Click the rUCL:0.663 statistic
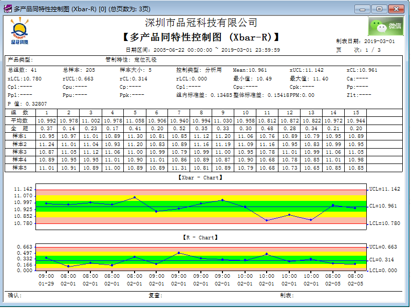Viewport: 411px width, 308px height. pyautogui.click(x=78, y=79)
